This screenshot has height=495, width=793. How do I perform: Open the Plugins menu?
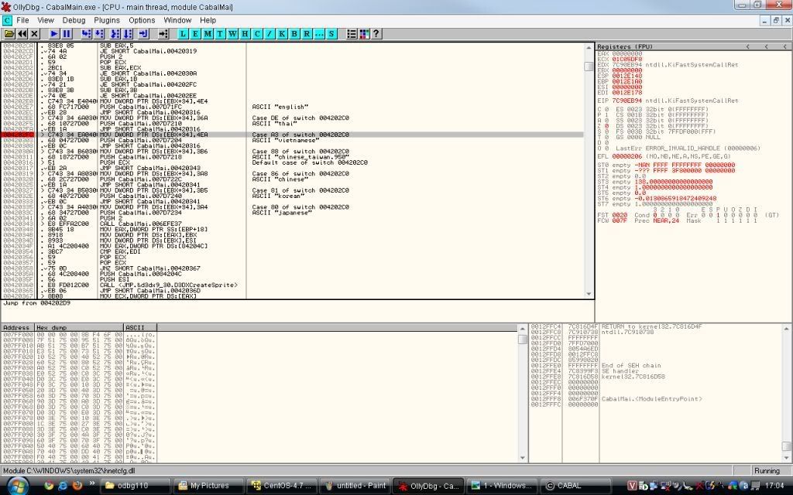tap(107, 20)
